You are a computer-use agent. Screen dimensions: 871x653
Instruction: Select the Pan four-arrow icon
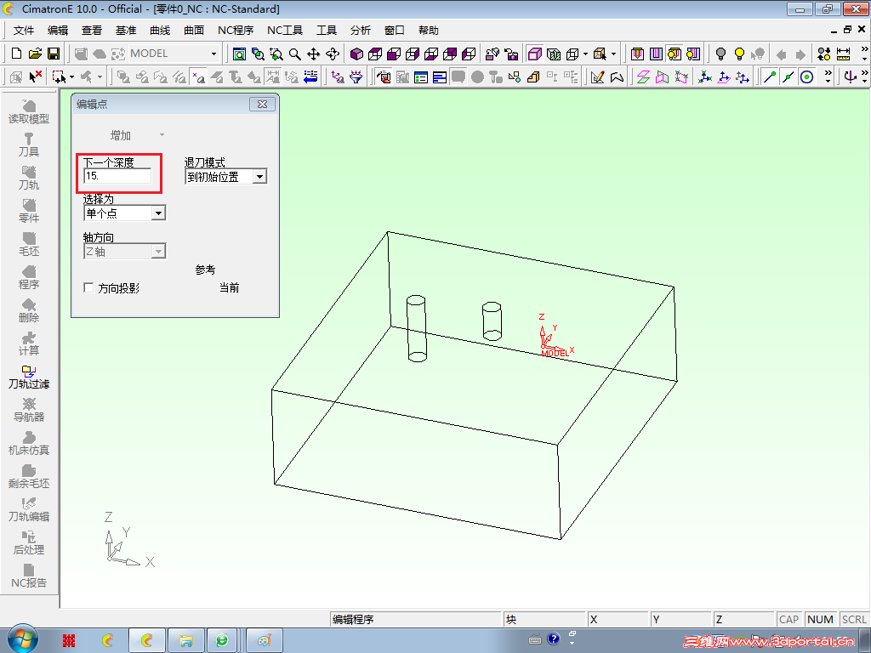point(313,54)
